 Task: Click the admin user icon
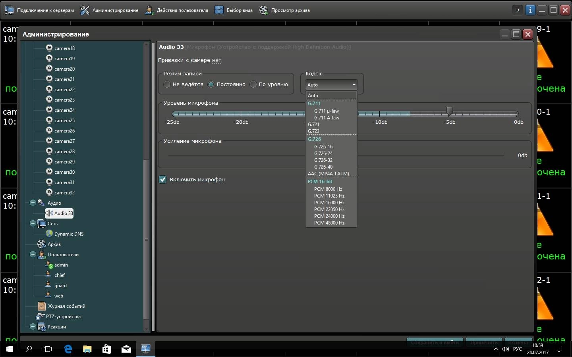click(x=49, y=265)
